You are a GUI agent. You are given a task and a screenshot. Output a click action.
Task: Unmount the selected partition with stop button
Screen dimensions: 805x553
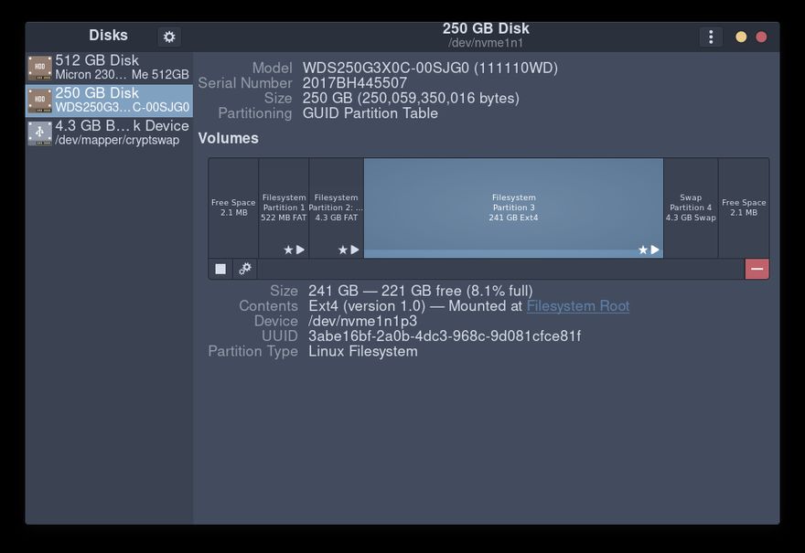point(220,269)
